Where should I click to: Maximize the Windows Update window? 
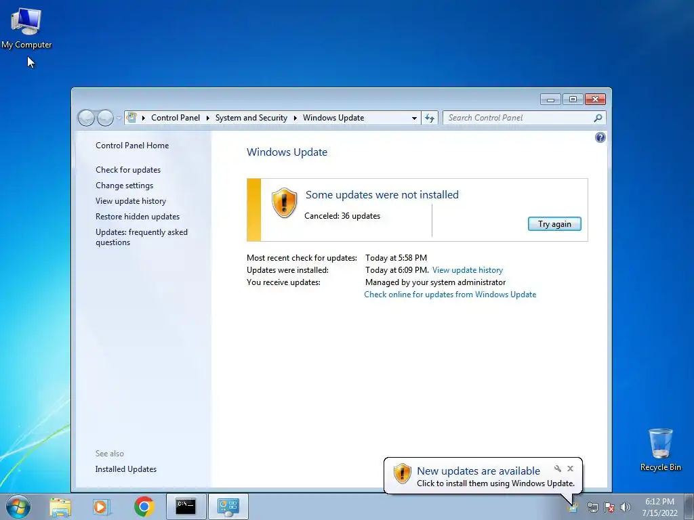click(x=573, y=100)
